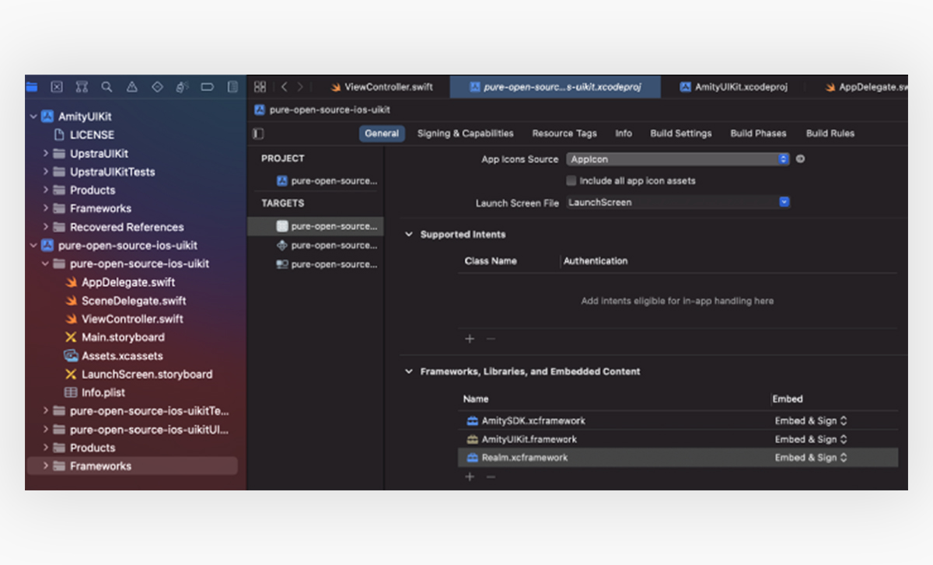
Task: Open the ViewController.swift editor tab
Action: [x=383, y=87]
